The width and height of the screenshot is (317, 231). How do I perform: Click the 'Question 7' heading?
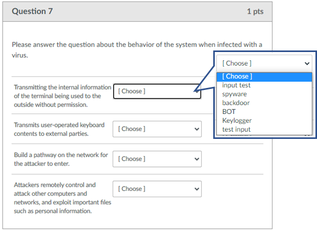click(32, 11)
